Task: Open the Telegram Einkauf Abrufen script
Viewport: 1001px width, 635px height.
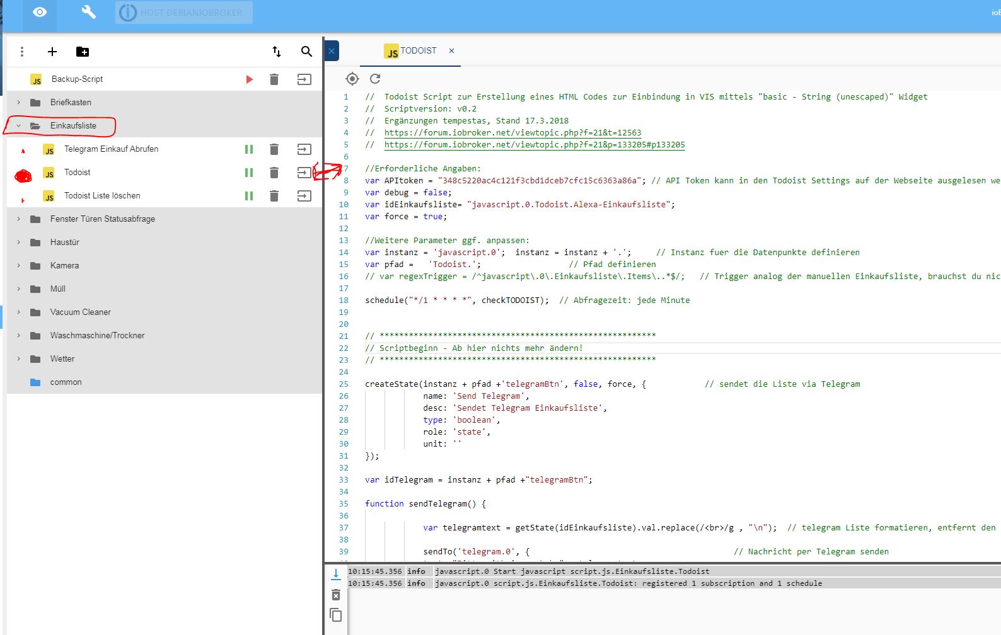Action: (111, 149)
